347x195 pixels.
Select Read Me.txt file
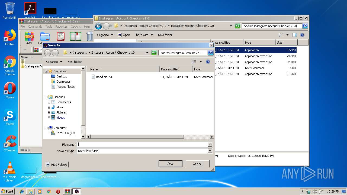(102, 77)
